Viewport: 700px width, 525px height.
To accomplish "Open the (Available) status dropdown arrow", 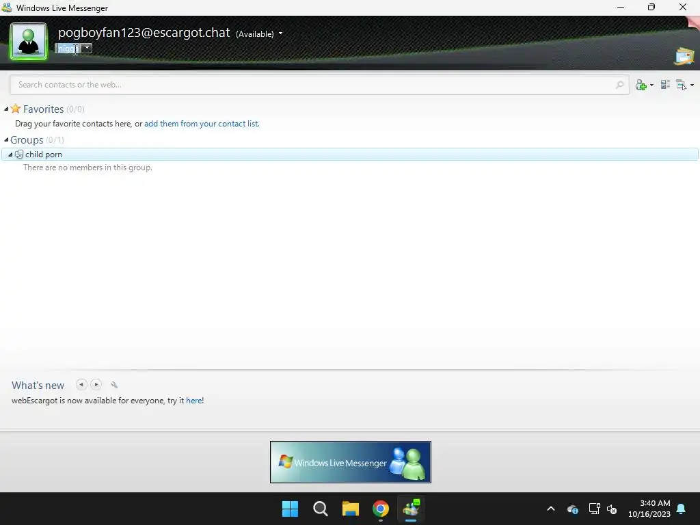I will pyautogui.click(x=280, y=33).
